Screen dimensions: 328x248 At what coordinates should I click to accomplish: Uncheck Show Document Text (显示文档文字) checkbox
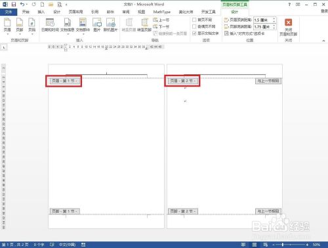194,33
